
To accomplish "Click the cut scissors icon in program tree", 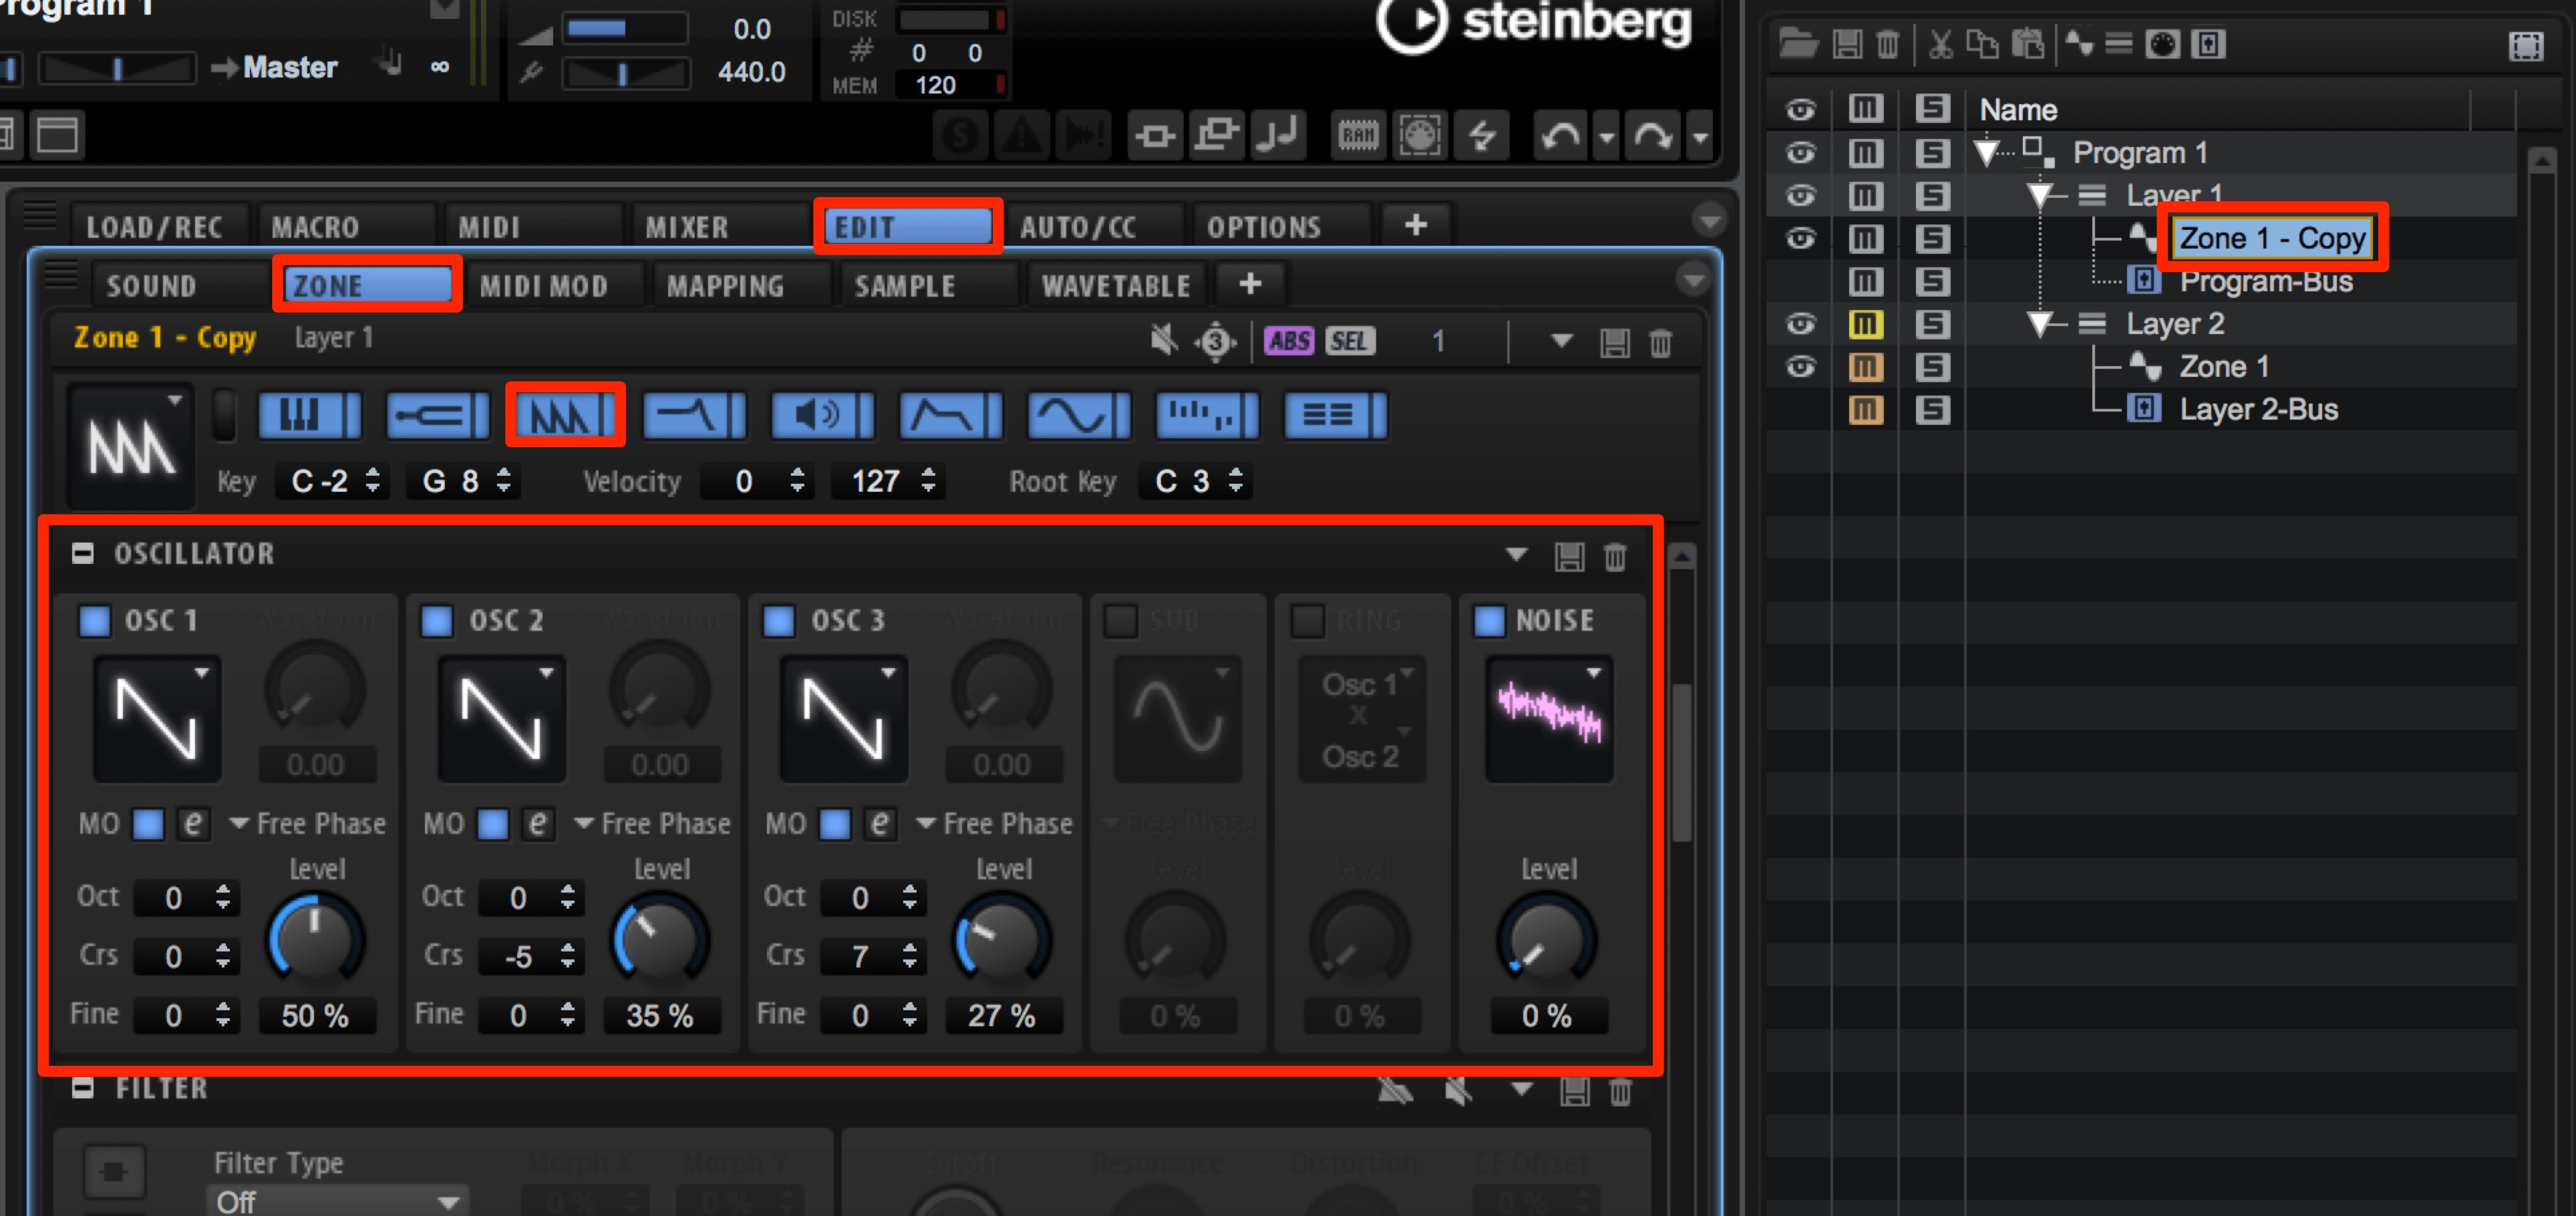I will [1940, 44].
